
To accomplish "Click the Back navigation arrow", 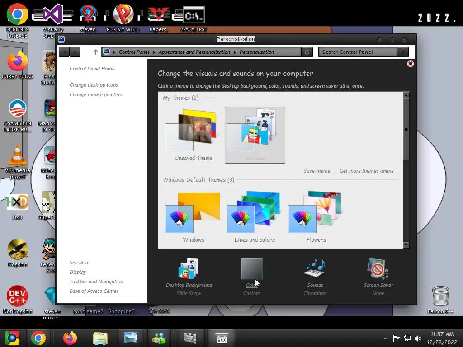I will [x=64, y=52].
